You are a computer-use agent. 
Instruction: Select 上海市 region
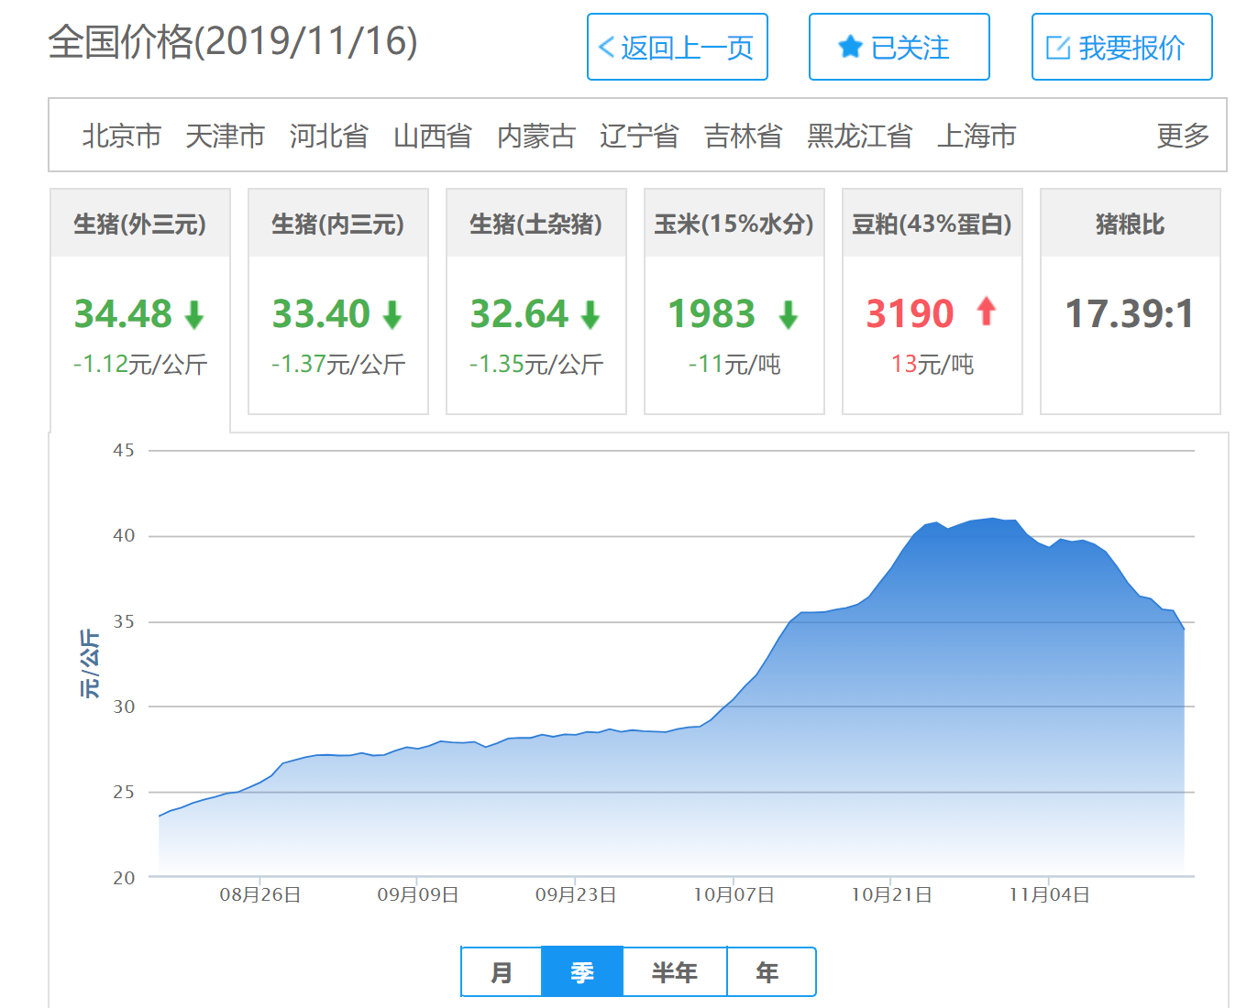pyautogui.click(x=977, y=136)
